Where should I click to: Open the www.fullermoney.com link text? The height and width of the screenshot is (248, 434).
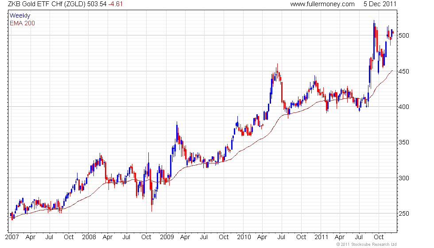click(x=322, y=4)
